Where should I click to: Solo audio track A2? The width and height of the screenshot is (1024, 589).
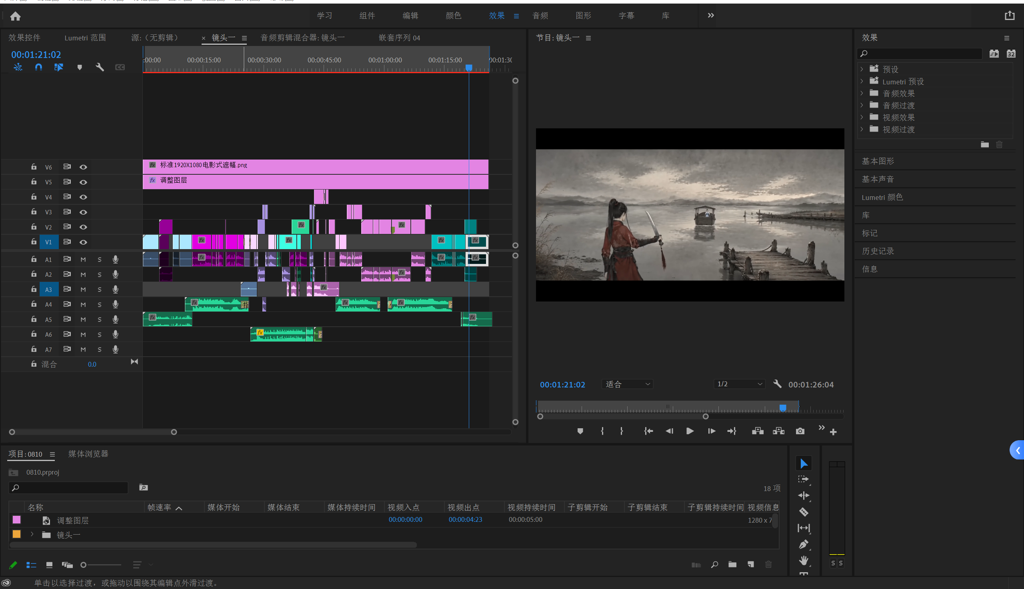[100, 275]
